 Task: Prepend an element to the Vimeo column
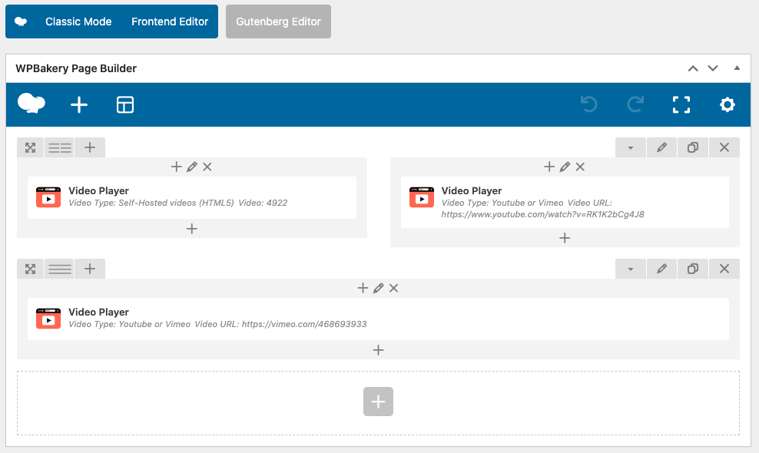pos(363,289)
